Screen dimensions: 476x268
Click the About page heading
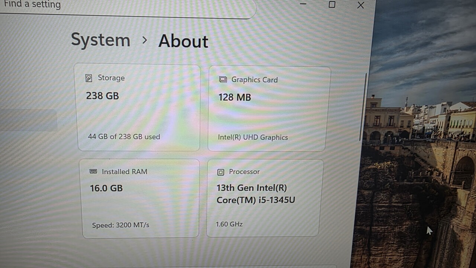point(183,41)
